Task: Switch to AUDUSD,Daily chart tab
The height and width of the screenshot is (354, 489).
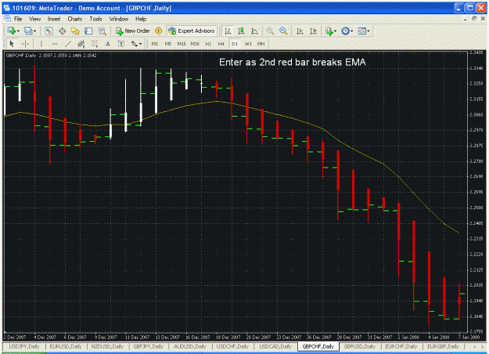Action: 190,346
